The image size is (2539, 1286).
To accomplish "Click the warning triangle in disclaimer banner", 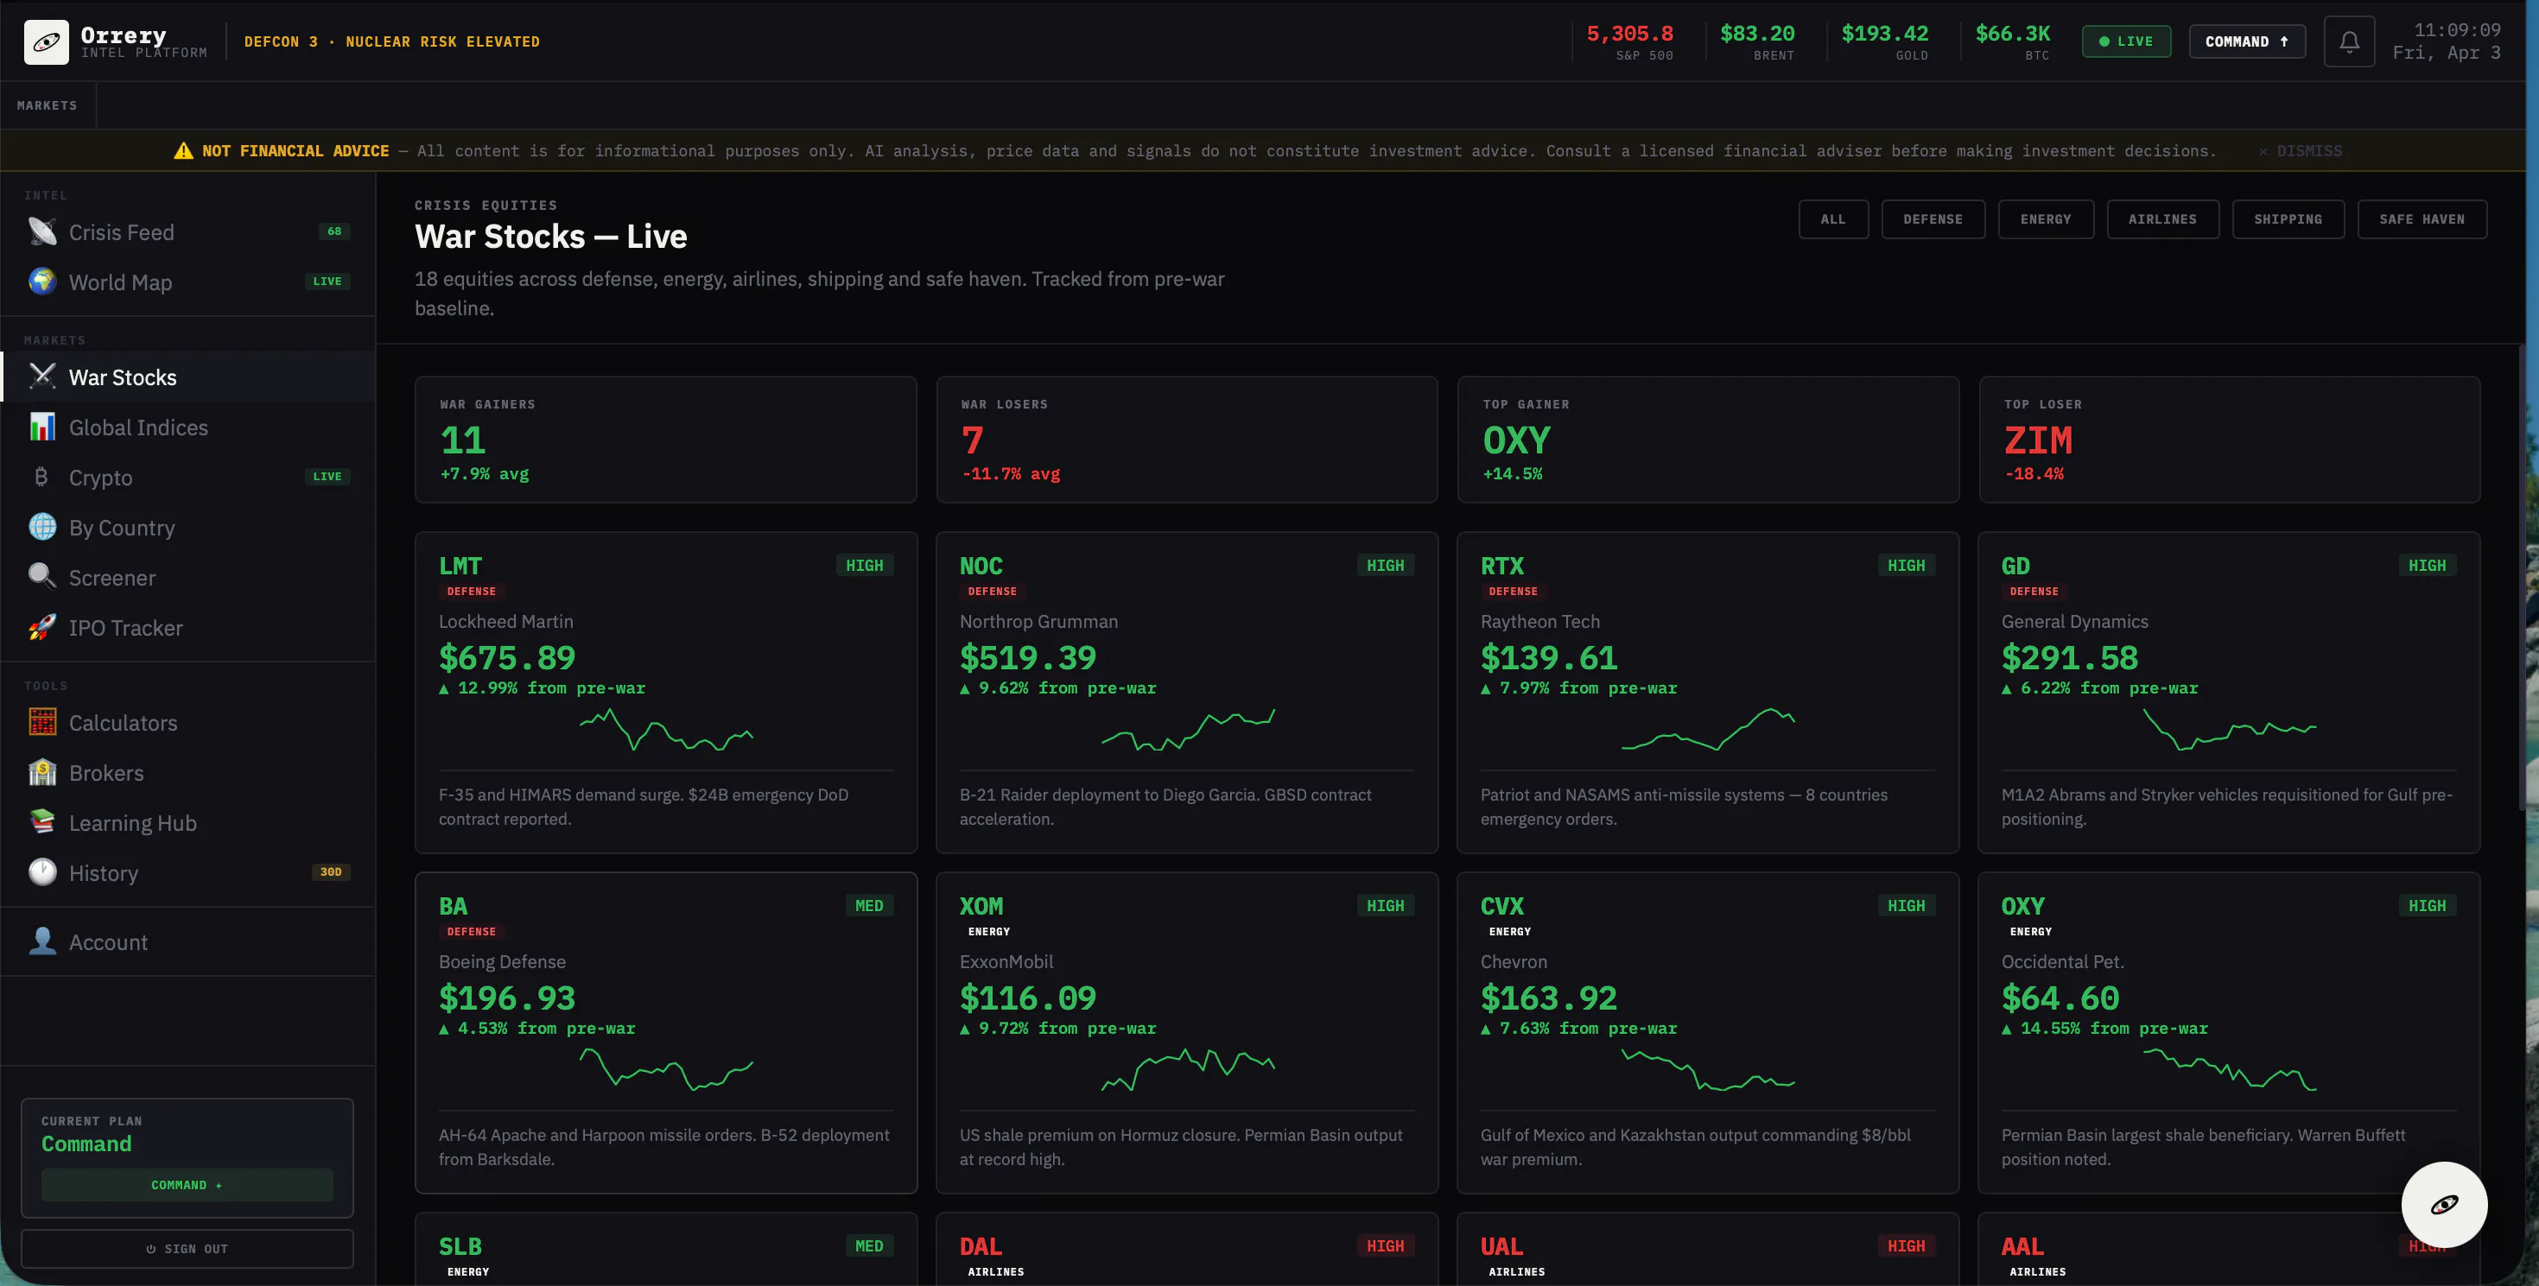I will coord(183,151).
